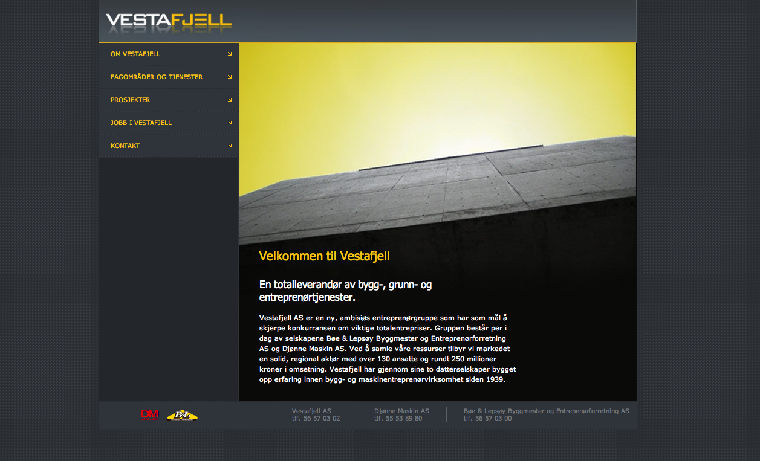Click the red DM logo in footer
This screenshot has width=760, height=461.
(x=149, y=414)
